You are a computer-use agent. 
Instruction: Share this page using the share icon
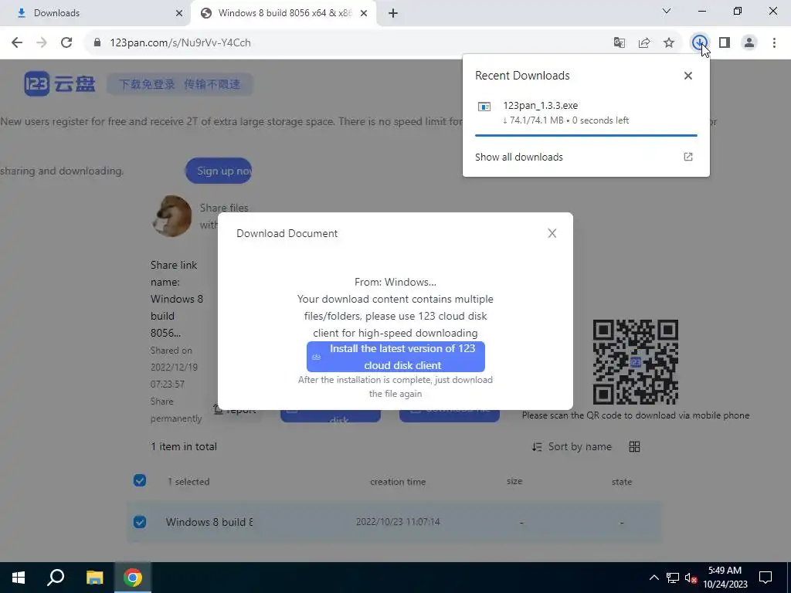click(643, 43)
